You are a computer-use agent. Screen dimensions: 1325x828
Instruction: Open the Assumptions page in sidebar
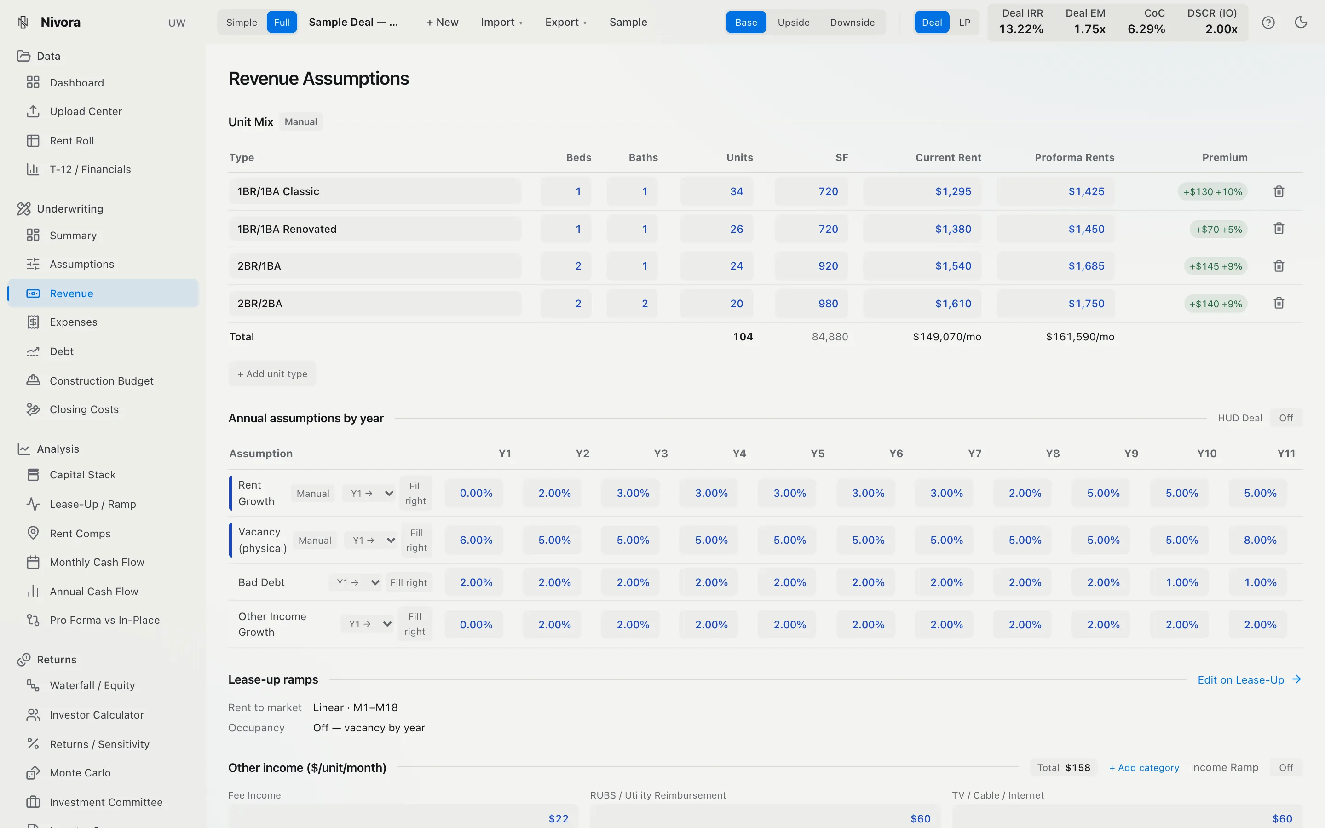(x=103, y=264)
